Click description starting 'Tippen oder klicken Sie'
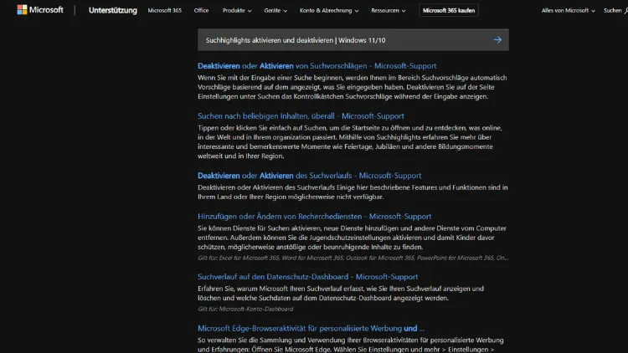This screenshot has width=628, height=353. (x=350, y=142)
